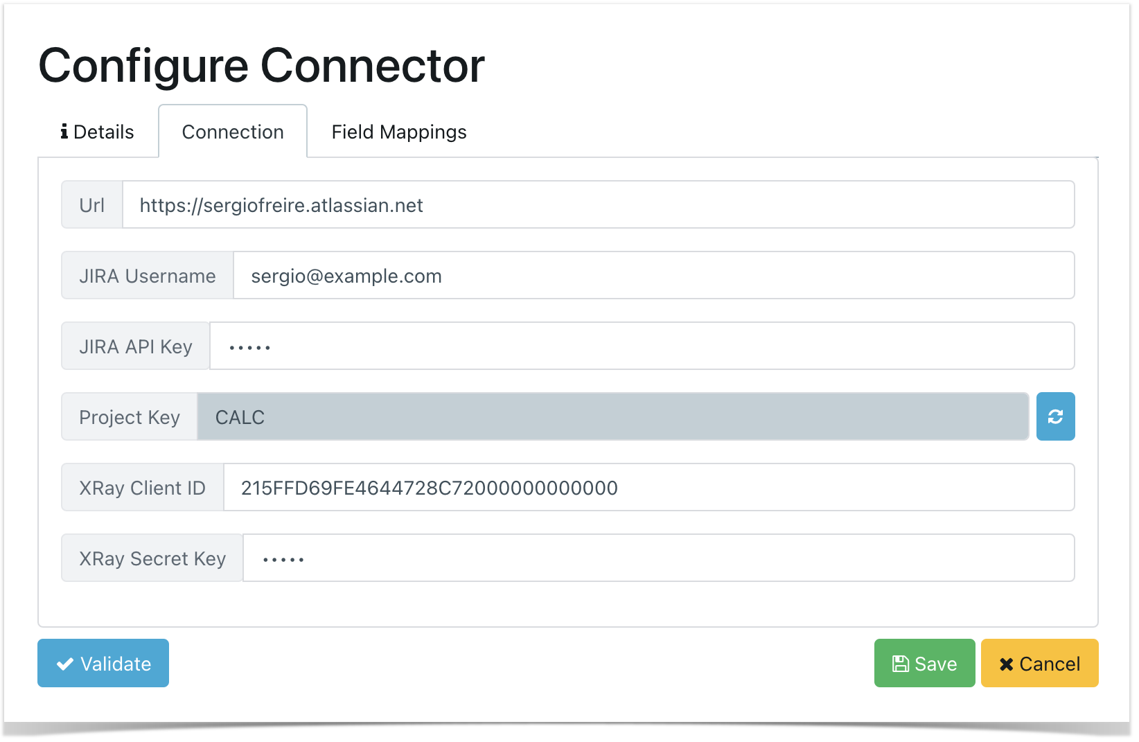The height and width of the screenshot is (742, 1139).
Task: Click the Project Key field showing CALC
Action: point(613,416)
